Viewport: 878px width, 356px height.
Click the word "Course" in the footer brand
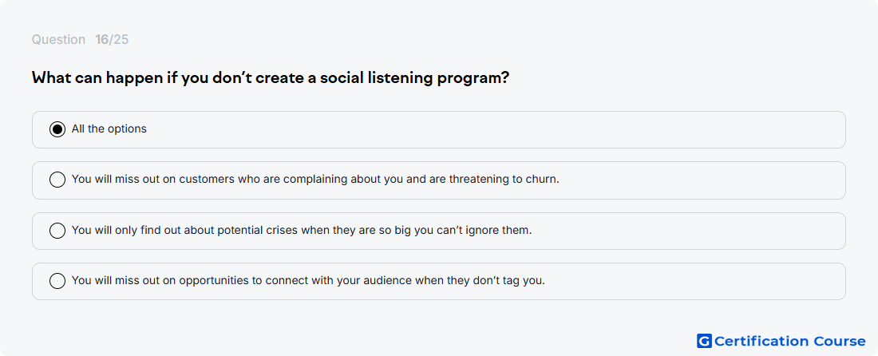click(x=840, y=341)
